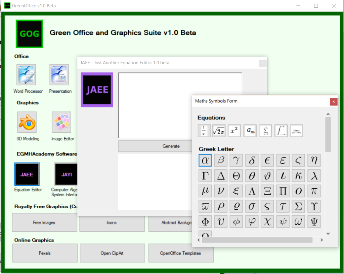Screen dimensions: 344x274
Task: Insert capital Phi symbol
Action: pos(205,221)
